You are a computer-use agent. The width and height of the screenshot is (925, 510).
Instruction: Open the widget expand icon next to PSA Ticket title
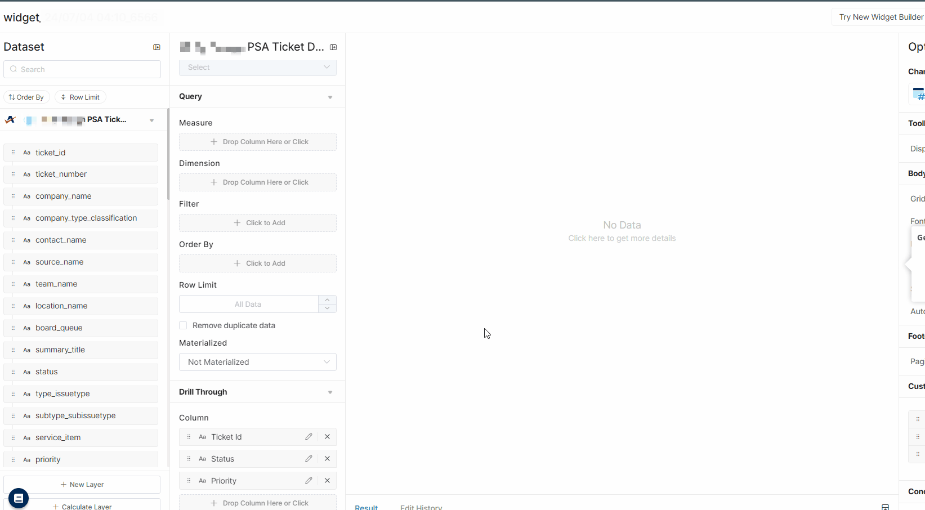point(333,47)
